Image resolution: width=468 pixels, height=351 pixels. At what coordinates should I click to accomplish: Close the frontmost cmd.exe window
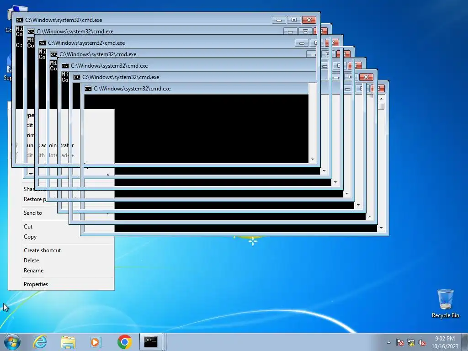(309, 20)
